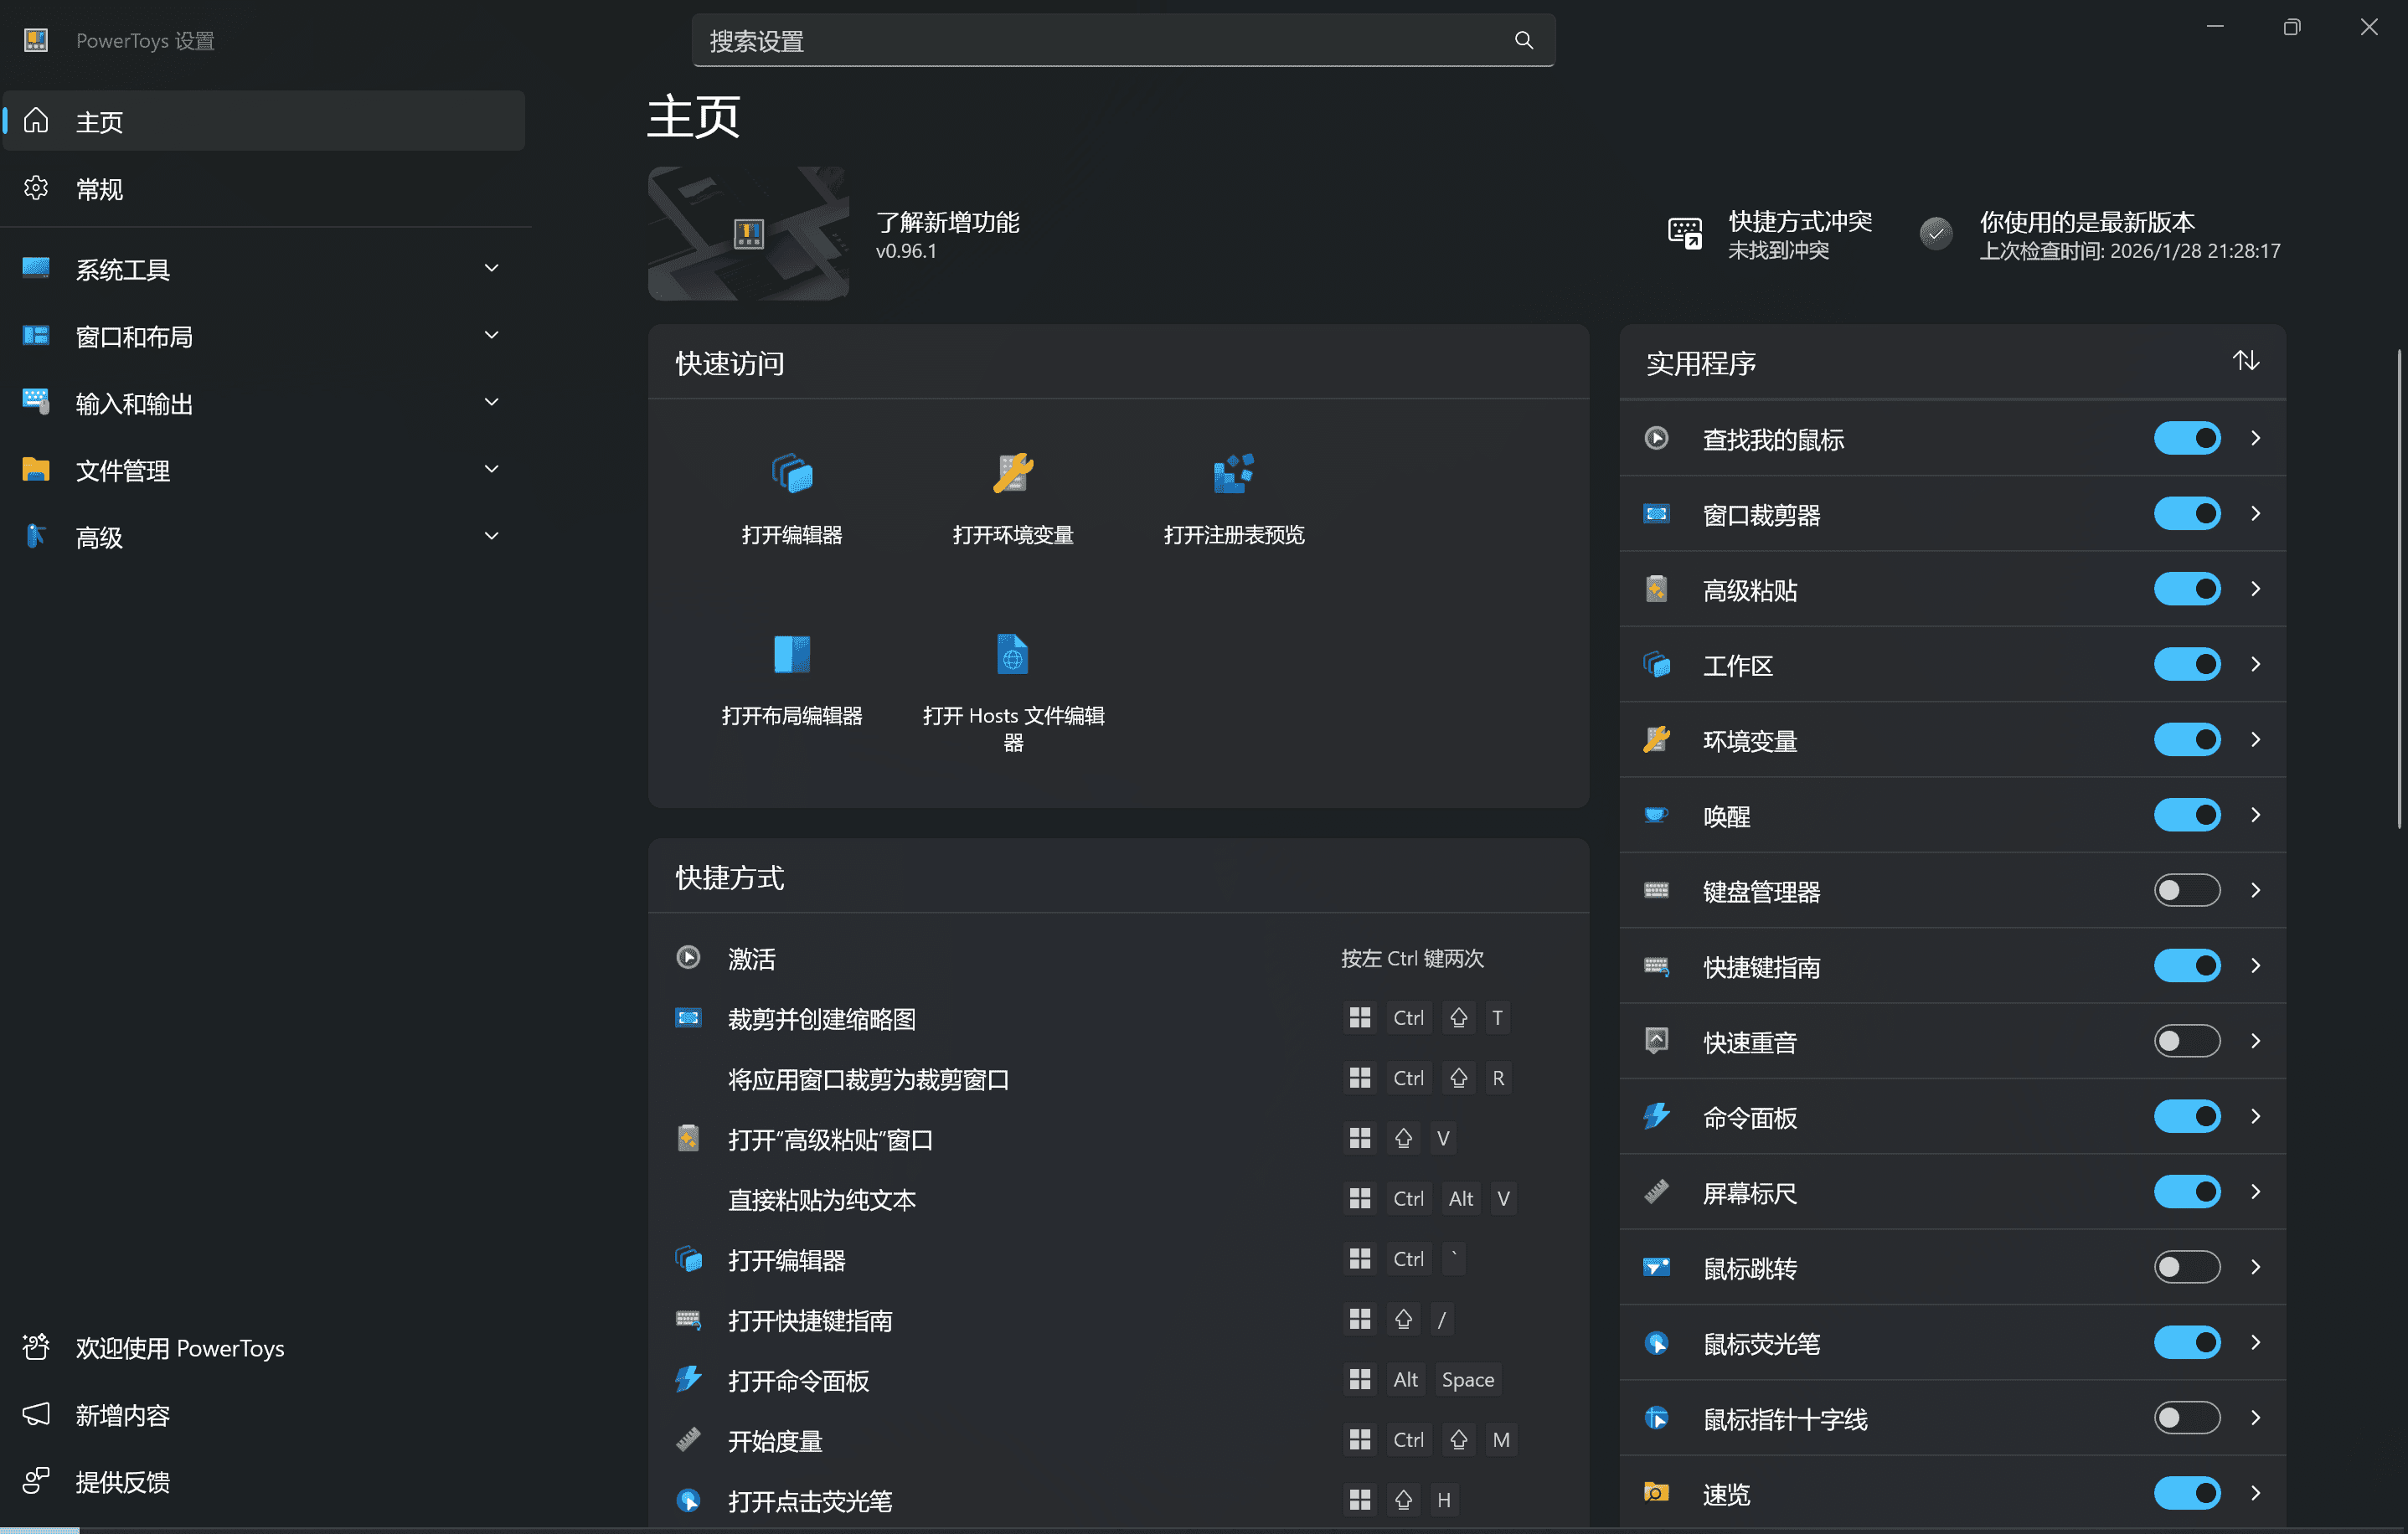Screen dimensions: 2408x1534
Task: Click inside the 搜索设置 search box
Action: pos(1123,40)
